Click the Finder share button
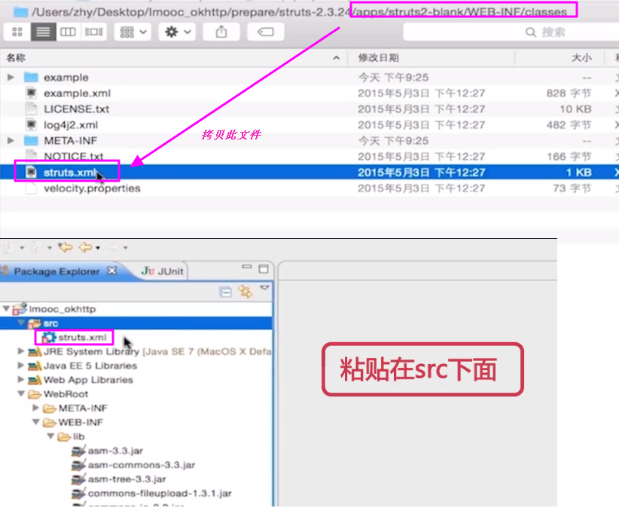This screenshot has width=619, height=508. 221,32
